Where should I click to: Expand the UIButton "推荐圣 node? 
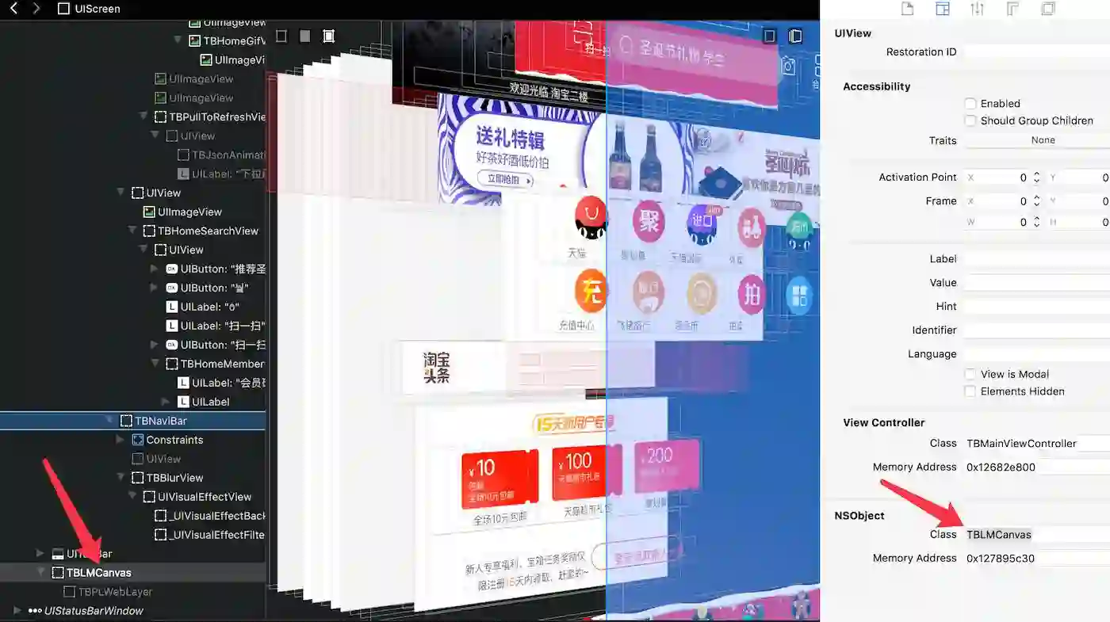(x=155, y=269)
